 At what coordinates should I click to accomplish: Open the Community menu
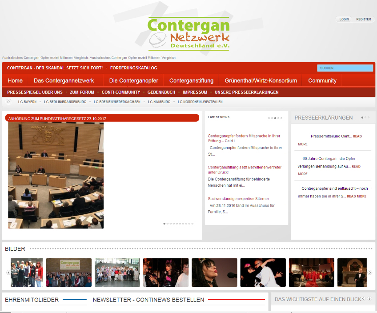pos(322,80)
